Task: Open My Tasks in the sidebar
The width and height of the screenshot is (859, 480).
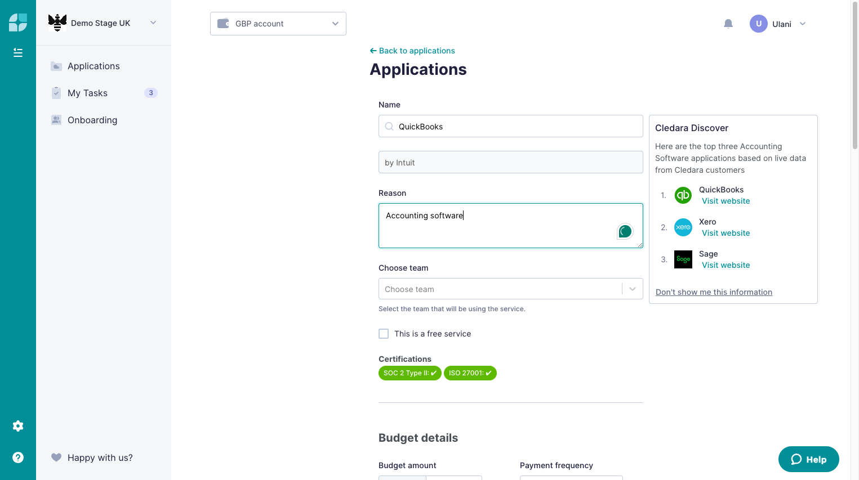Action: [x=87, y=93]
